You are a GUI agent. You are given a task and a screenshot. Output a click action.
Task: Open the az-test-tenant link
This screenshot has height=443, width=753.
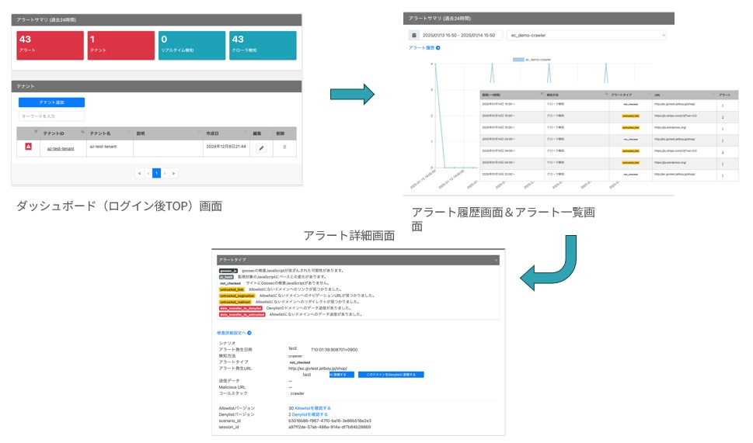61,147
